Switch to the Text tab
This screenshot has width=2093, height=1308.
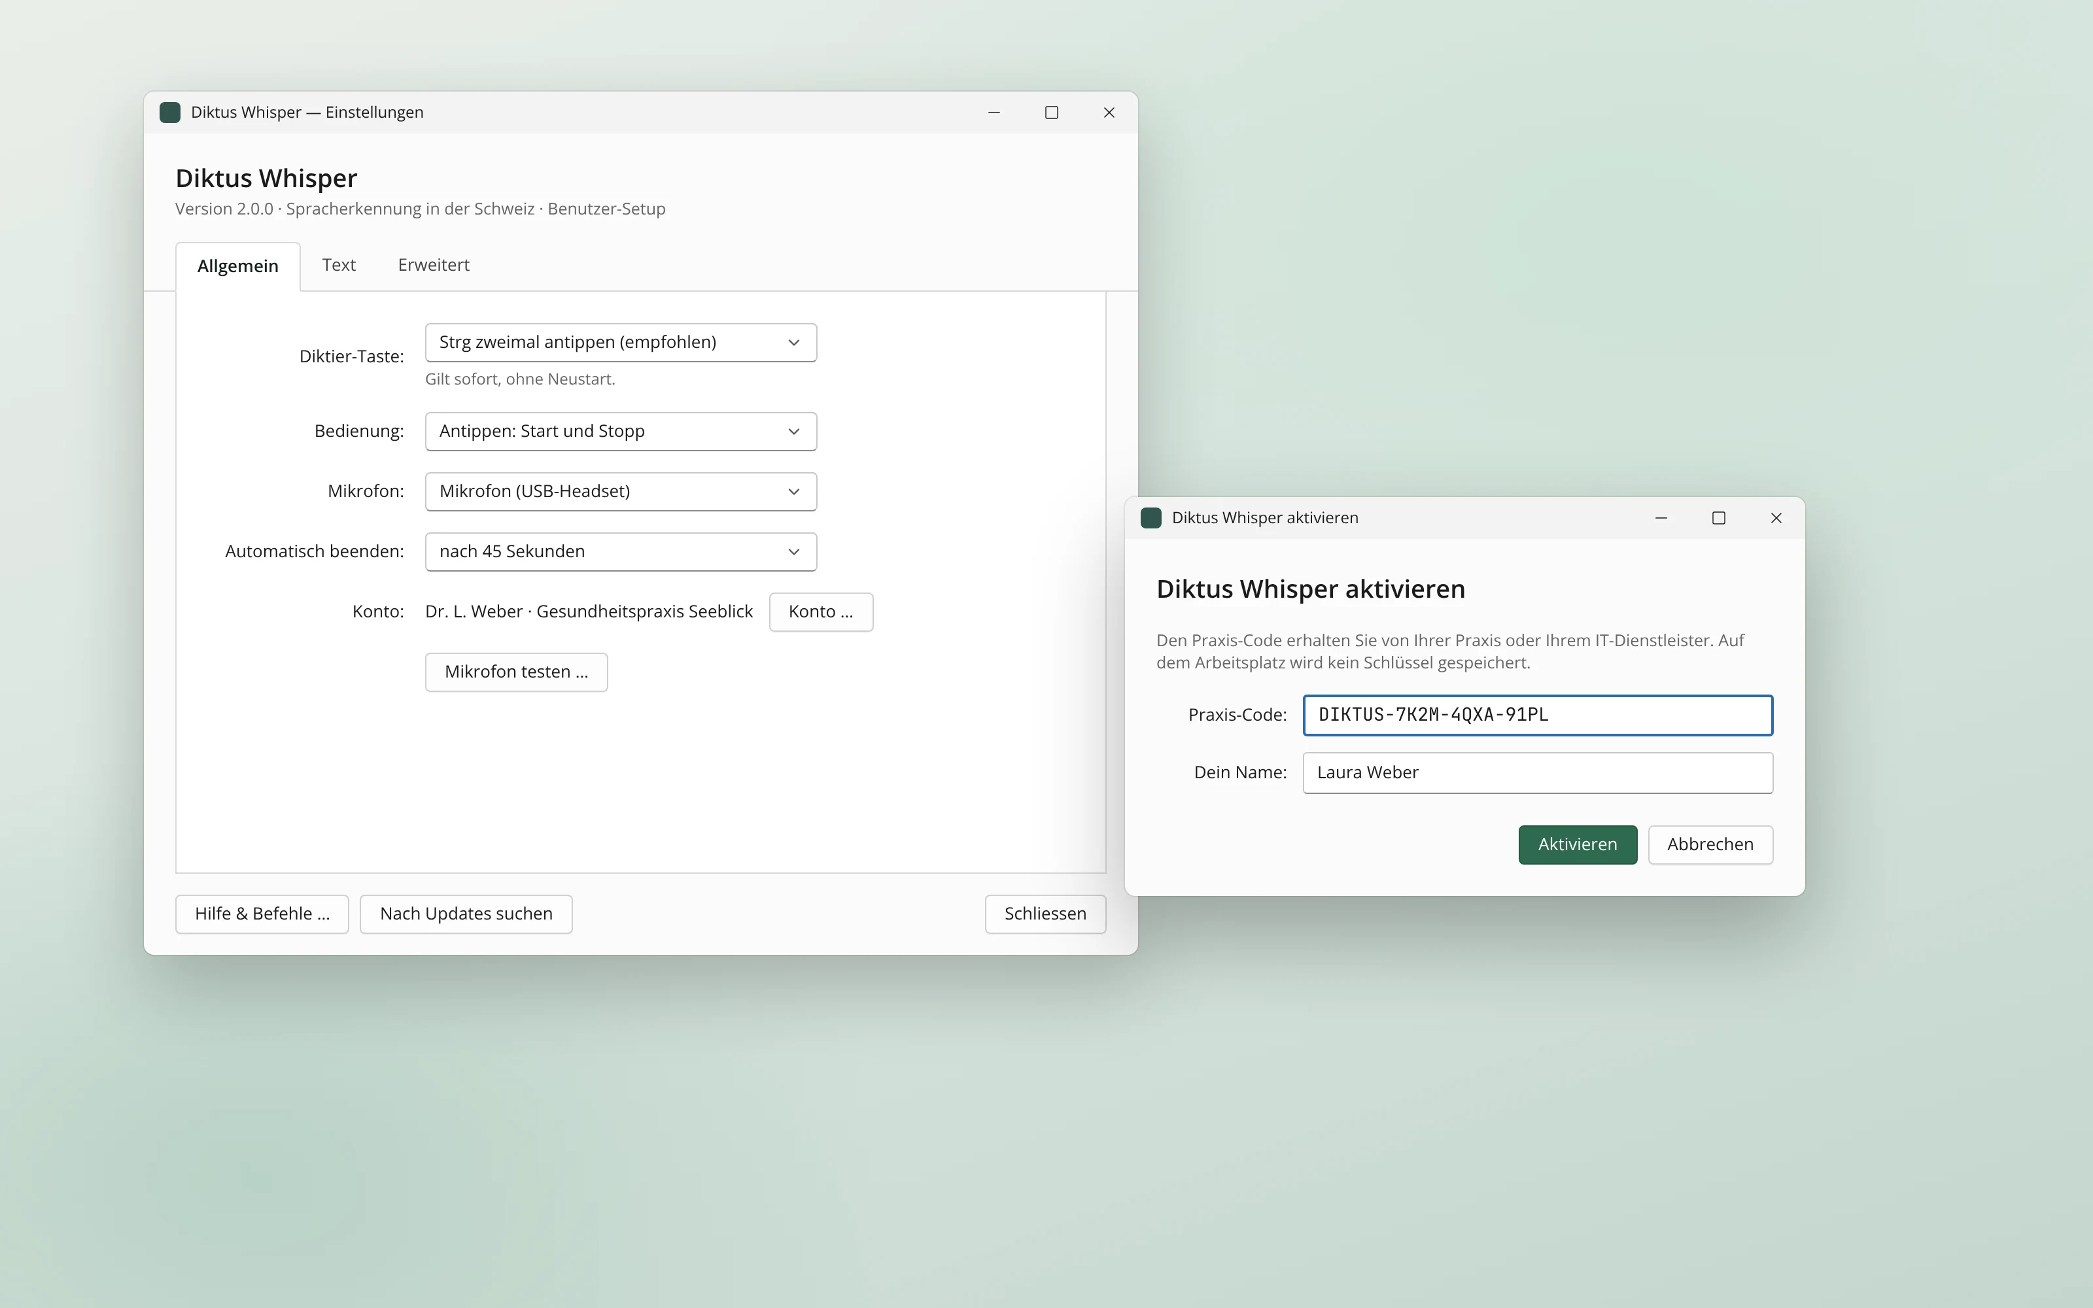pyautogui.click(x=339, y=266)
